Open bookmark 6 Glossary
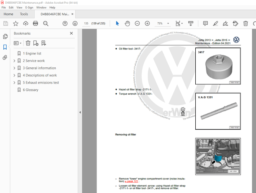This screenshot has width=256, height=193. coord(31,90)
